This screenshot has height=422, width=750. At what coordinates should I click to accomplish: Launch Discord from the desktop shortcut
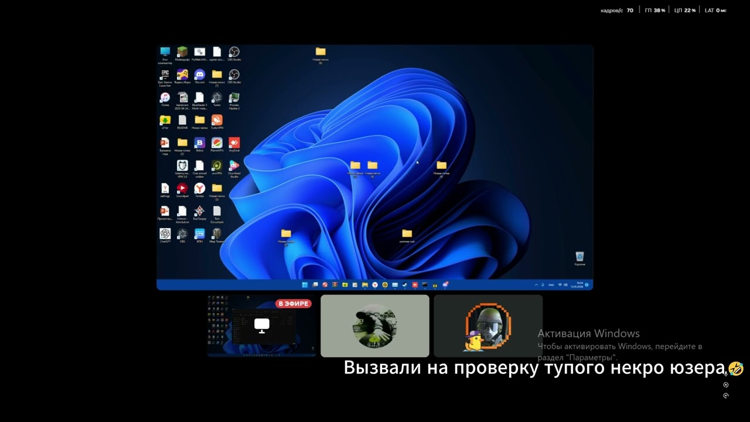pyautogui.click(x=199, y=77)
